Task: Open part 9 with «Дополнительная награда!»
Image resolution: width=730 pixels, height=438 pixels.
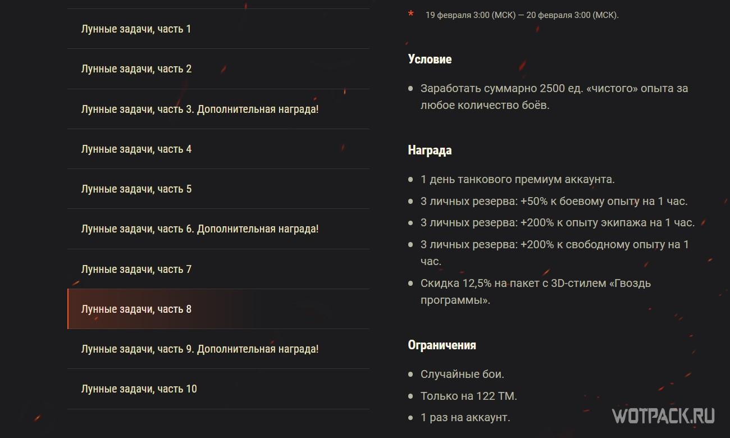Action: pos(200,349)
